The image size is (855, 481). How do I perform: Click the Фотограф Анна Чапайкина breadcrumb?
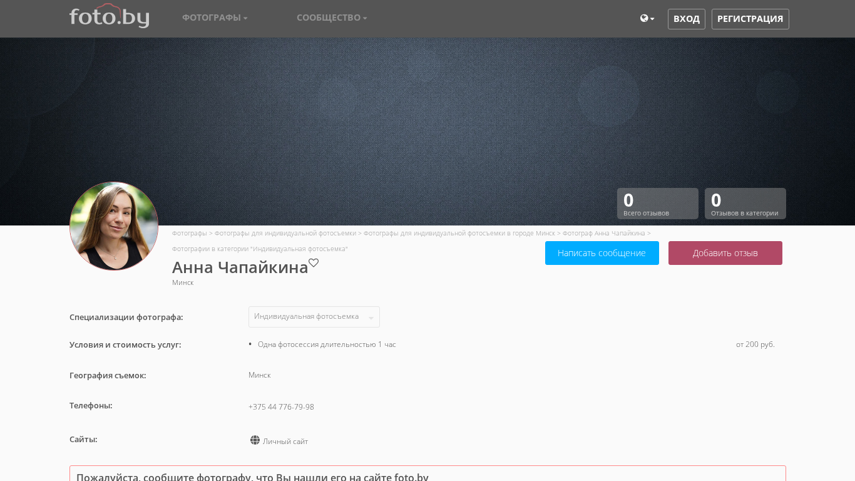[x=603, y=234]
